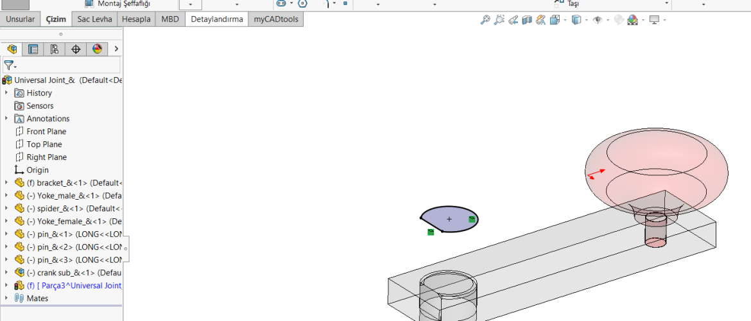
Task: Open the ConfigurationManager tab icon
Action: point(55,49)
